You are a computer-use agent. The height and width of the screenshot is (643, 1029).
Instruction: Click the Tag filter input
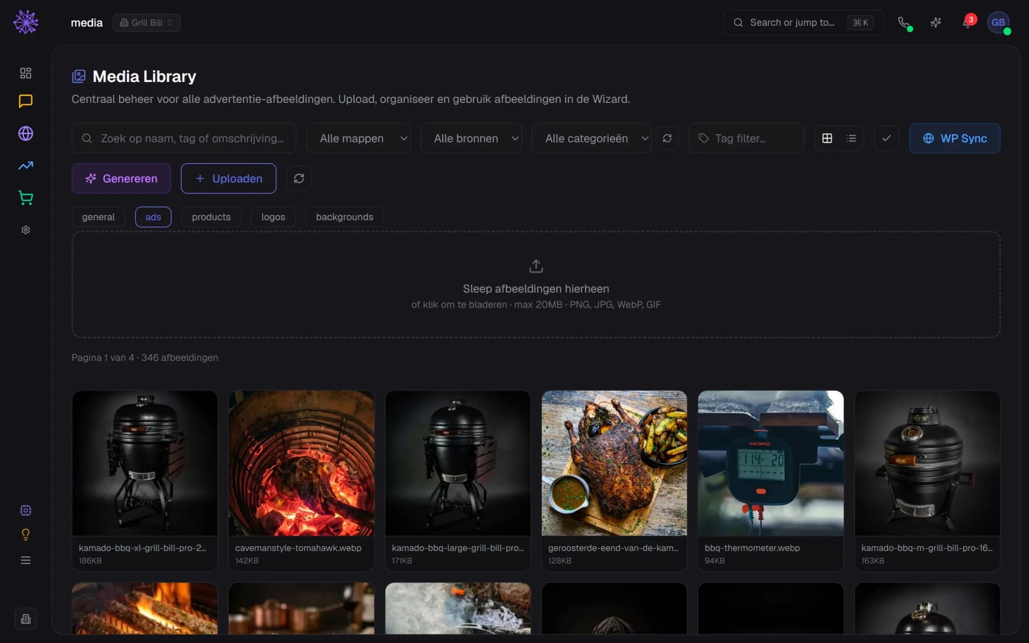click(x=747, y=138)
